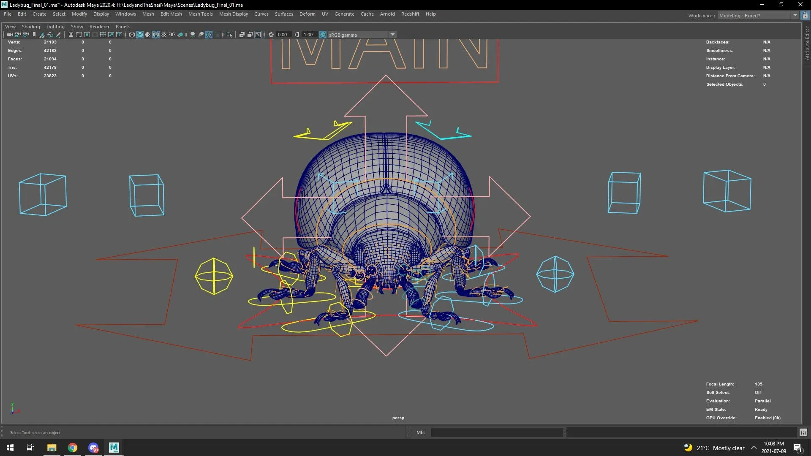
Task: Toggle the color management ON button
Action: coord(323,35)
